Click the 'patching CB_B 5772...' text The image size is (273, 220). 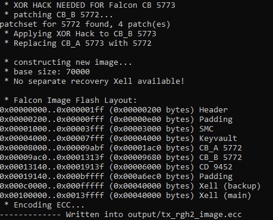click(63, 15)
